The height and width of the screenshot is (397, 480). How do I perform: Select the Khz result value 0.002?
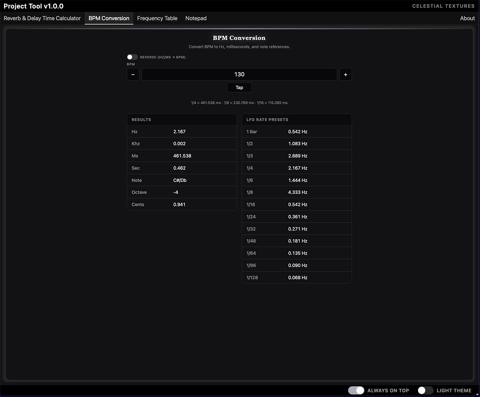point(179,143)
